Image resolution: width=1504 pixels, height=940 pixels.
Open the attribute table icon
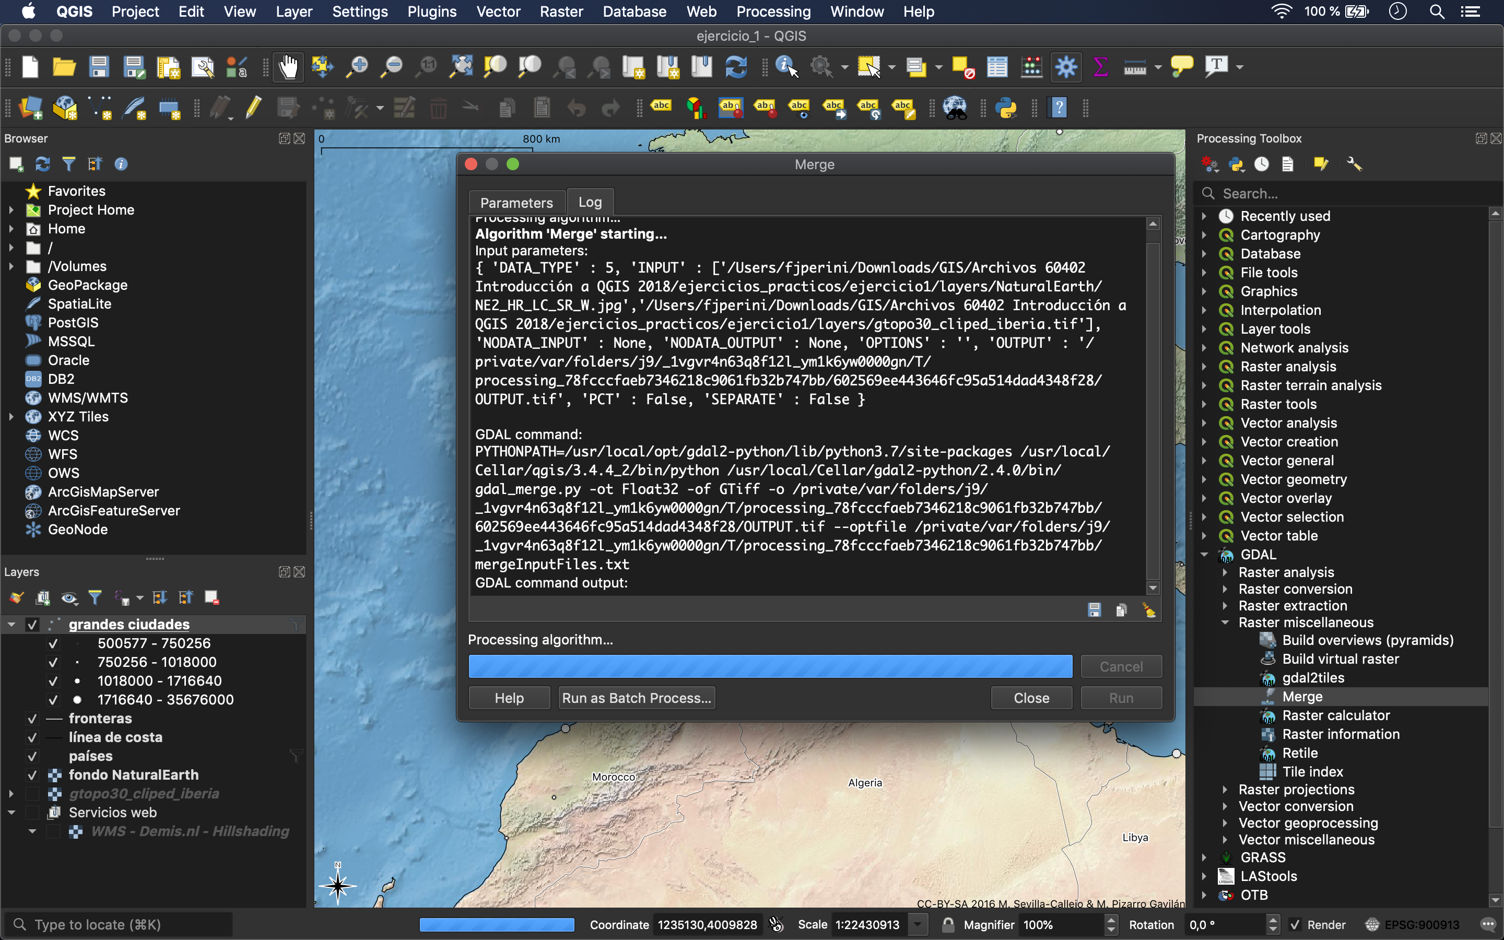coord(997,66)
